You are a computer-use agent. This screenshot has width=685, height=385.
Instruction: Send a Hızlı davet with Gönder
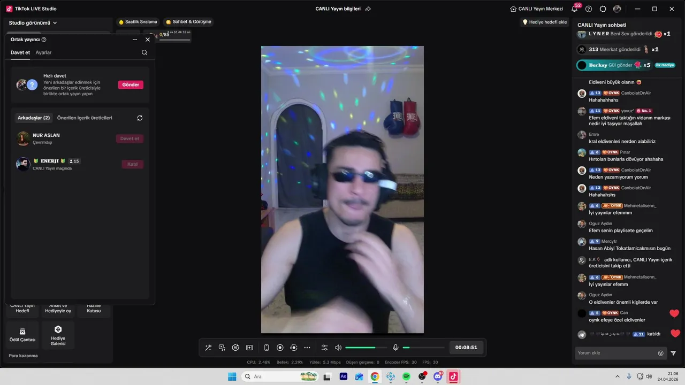(131, 84)
